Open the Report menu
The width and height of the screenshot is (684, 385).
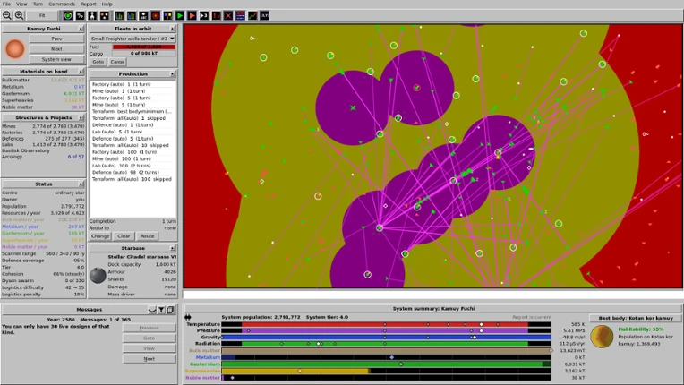tap(88, 4)
